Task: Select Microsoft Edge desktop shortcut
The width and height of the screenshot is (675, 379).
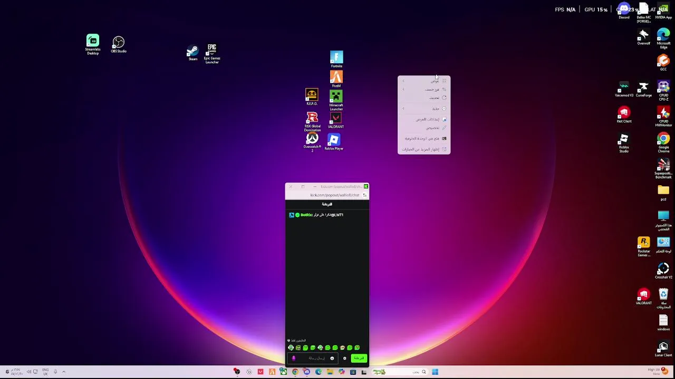Action: click(x=663, y=39)
